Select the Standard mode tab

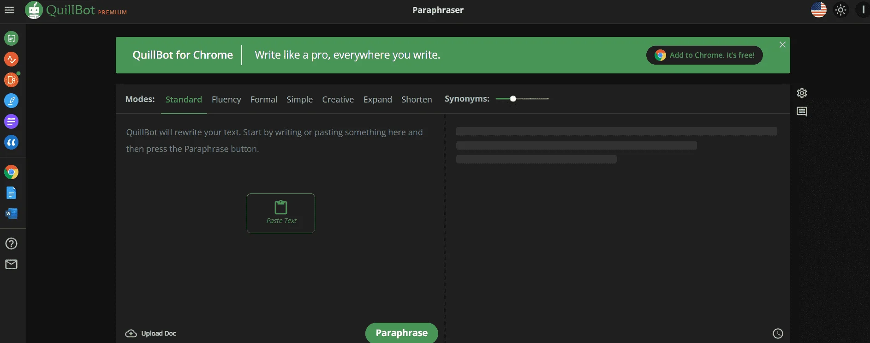pos(184,99)
